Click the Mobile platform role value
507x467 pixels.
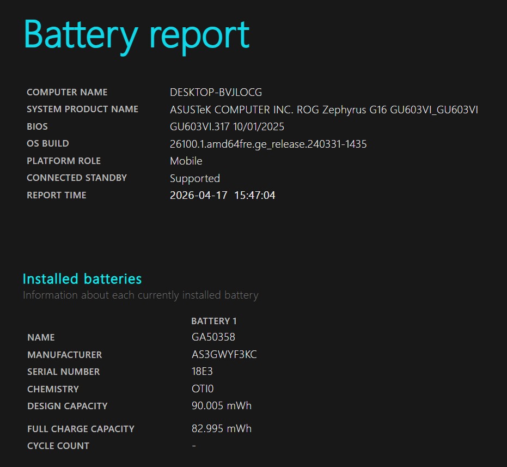(x=186, y=161)
